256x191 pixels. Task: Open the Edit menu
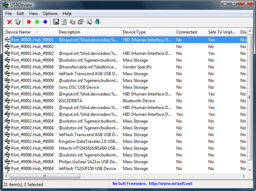[x=20, y=14]
